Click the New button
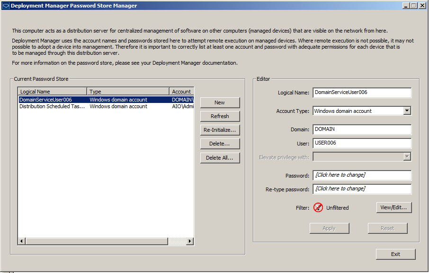429x273 pixels. pos(220,102)
